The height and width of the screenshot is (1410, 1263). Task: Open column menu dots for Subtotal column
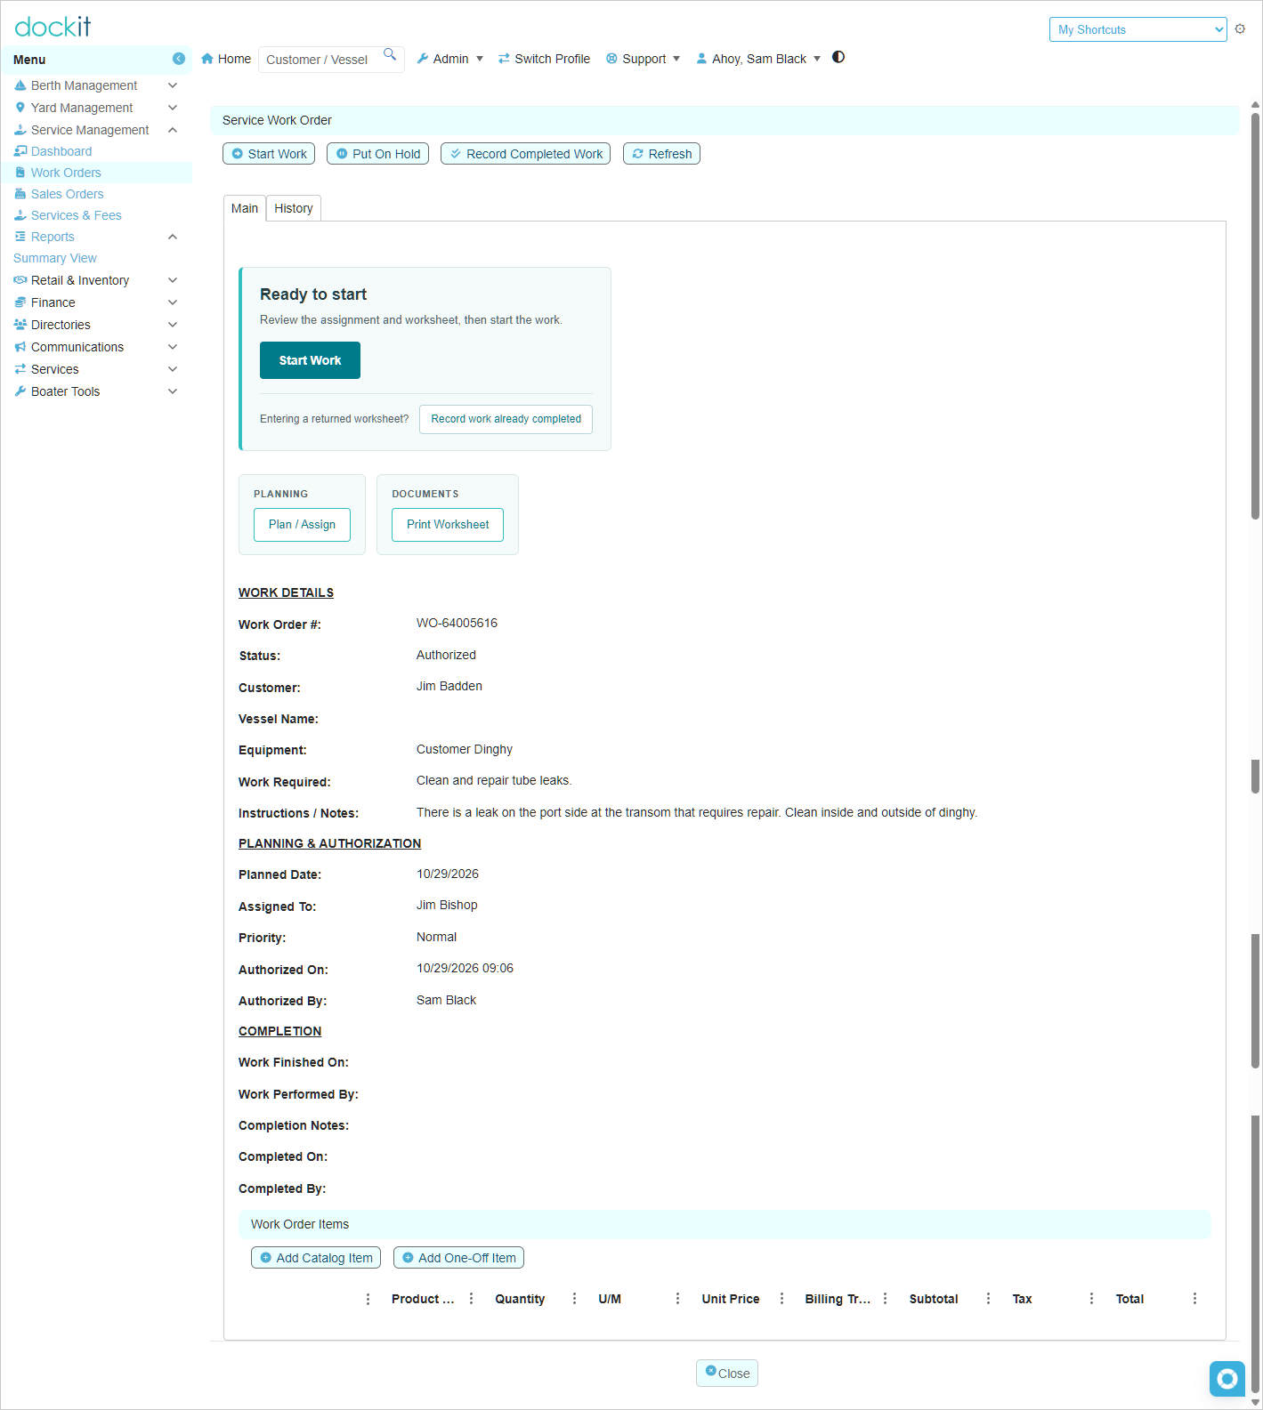tap(989, 1299)
